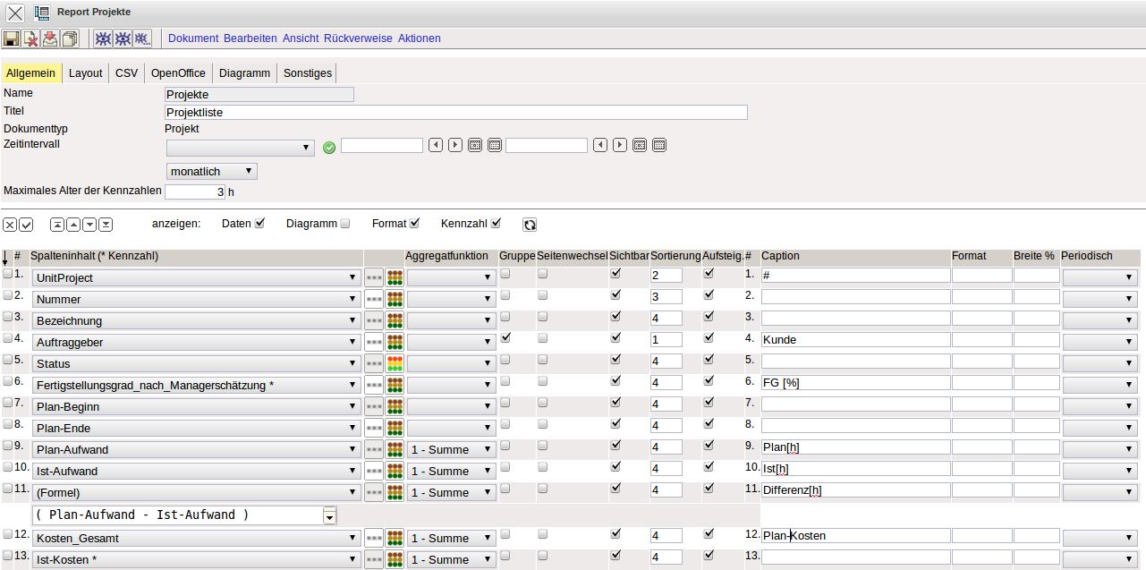Screen dimensions: 1146x570
Task: Open the Rückverweise menu link
Action: coord(358,38)
